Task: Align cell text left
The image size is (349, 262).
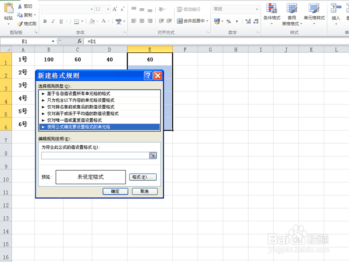Action: tap(134, 21)
